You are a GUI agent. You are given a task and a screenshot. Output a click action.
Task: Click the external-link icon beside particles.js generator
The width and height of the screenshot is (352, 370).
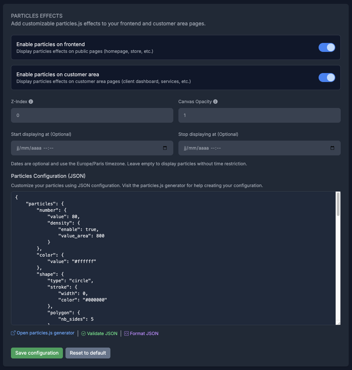click(13, 333)
